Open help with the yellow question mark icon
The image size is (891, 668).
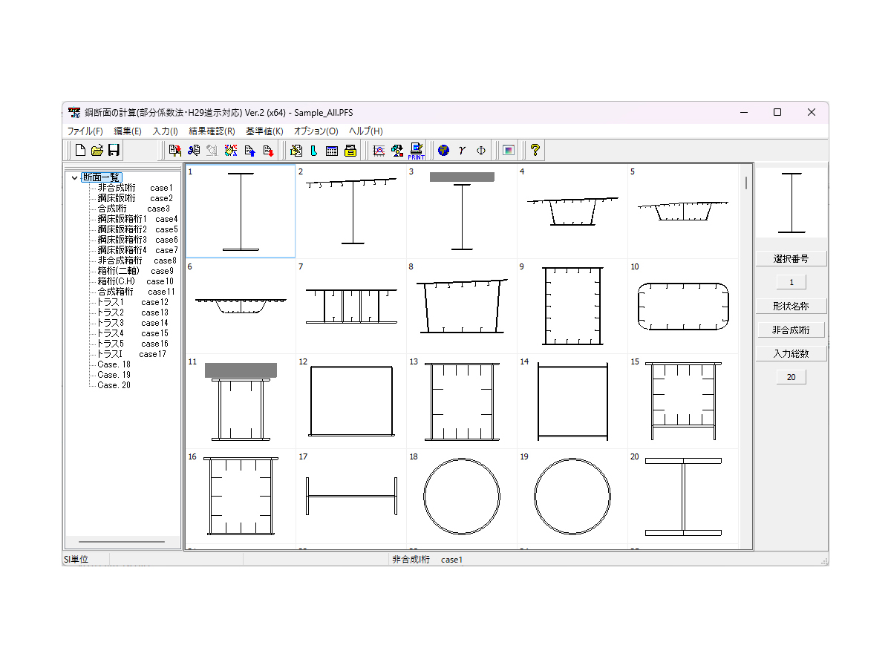tap(535, 151)
